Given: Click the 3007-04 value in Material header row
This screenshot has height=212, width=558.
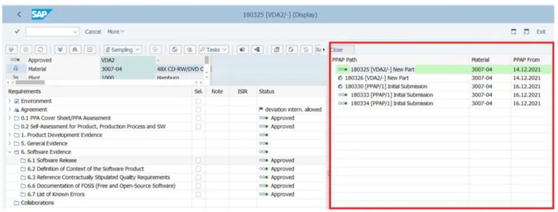Looking at the screenshot, I should 111,69.
